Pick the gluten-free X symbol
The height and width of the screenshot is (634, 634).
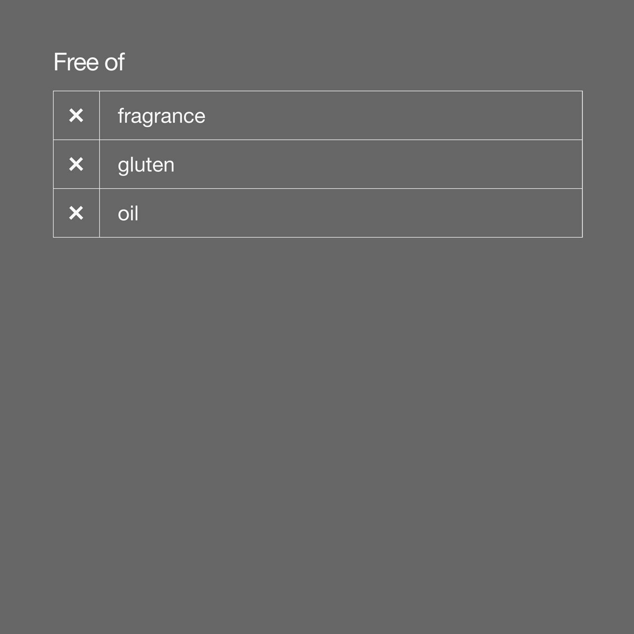click(x=76, y=164)
